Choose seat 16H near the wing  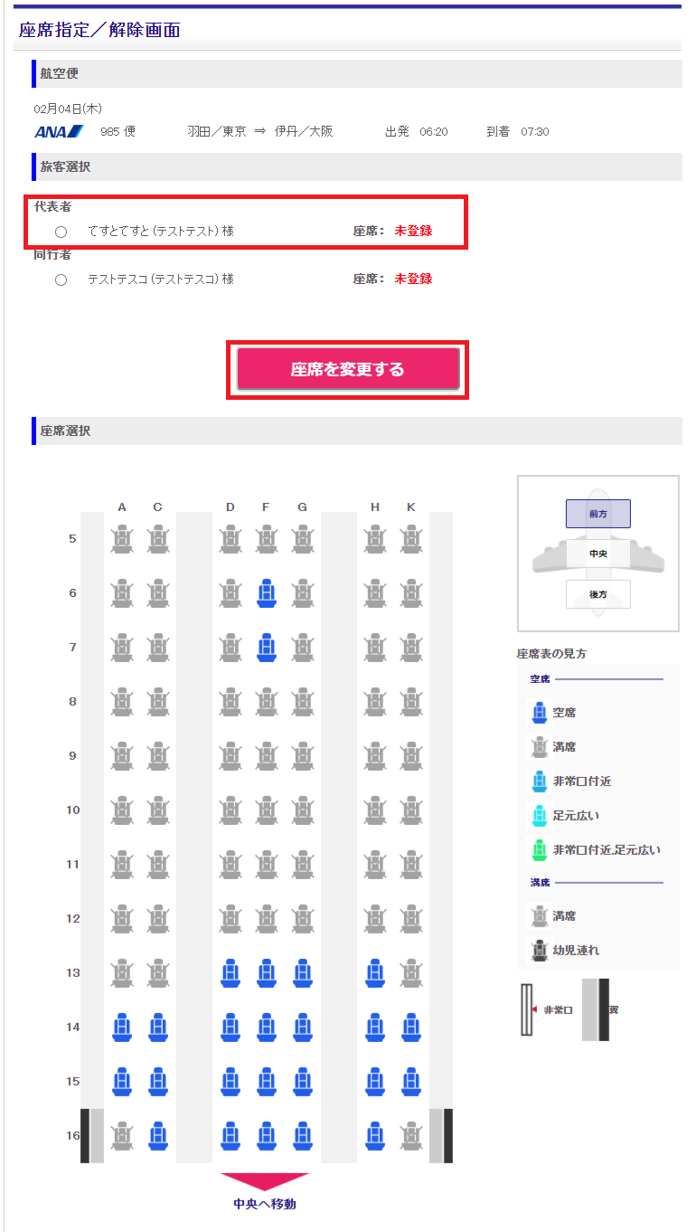(x=374, y=1136)
